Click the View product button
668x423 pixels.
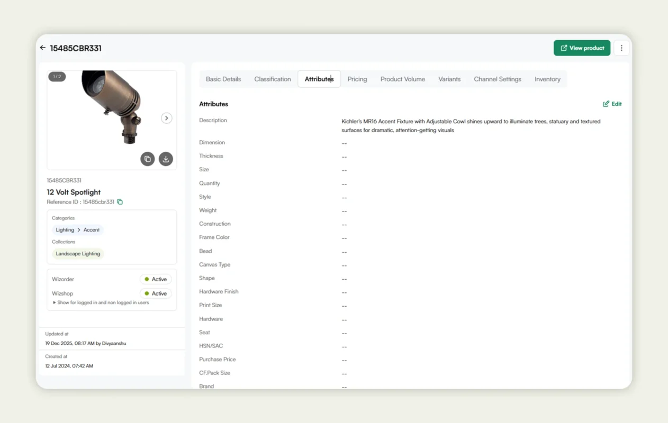coord(582,48)
